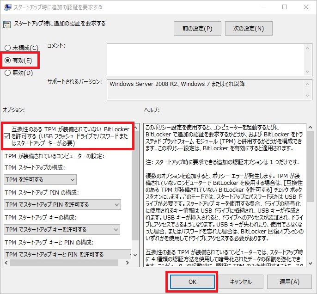This screenshot has height=294, width=317.
Task: Click comment box scroll-up arrow
Action: [x=307, y=48]
